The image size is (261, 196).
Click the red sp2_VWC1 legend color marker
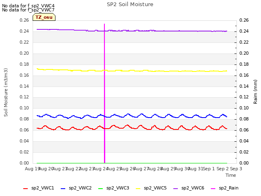coord(25,189)
